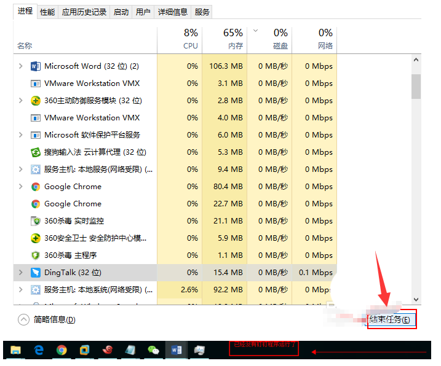Switch to the 性能 tab
Image resolution: width=441 pixels, height=366 pixels.
click(x=47, y=12)
